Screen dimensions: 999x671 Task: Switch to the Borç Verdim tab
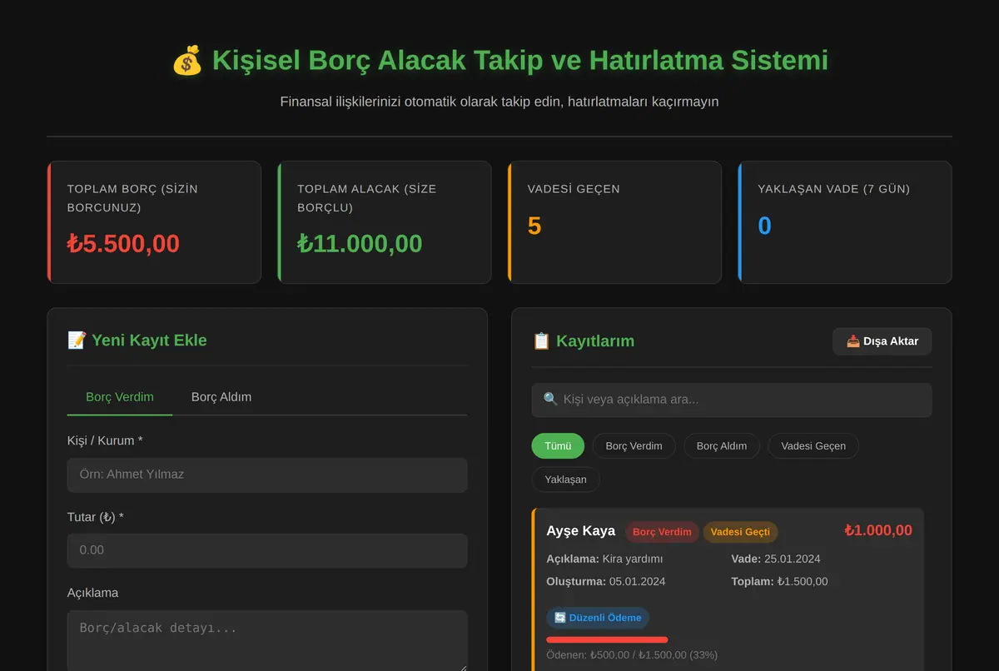coord(120,397)
